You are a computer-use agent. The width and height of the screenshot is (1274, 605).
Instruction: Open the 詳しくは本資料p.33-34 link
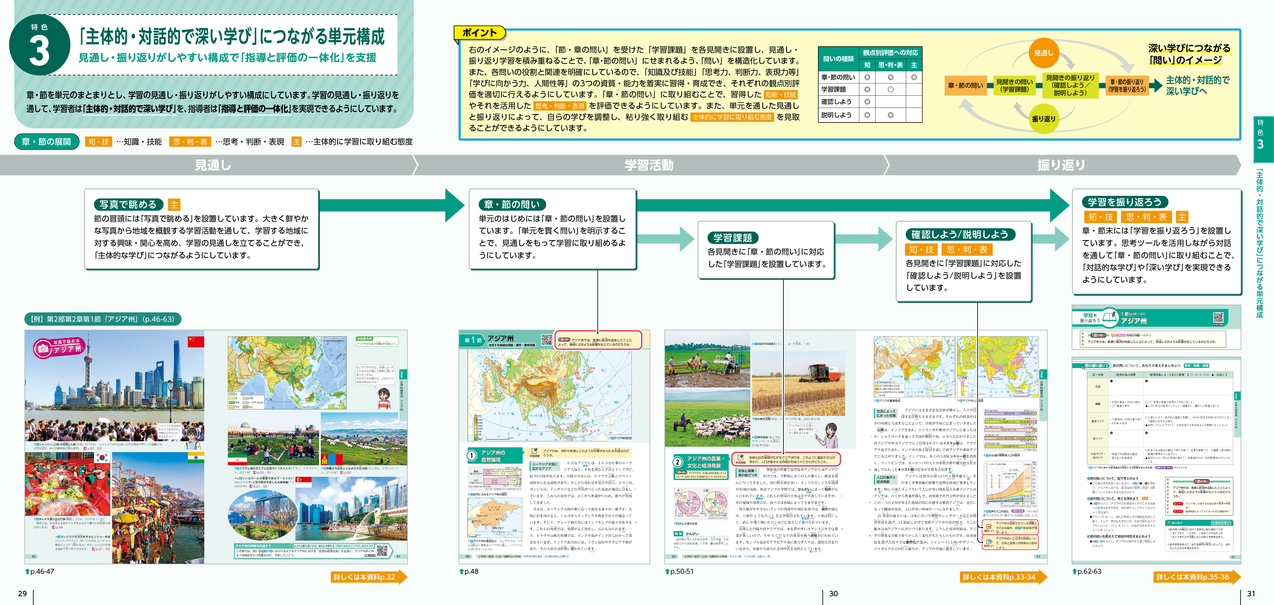[1004, 577]
